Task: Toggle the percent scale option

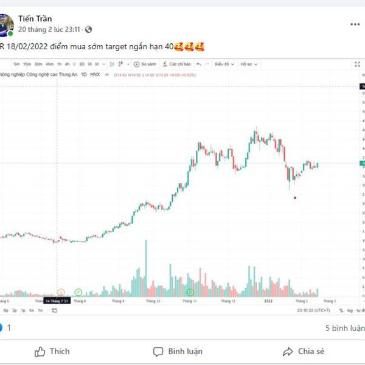Action: click(342, 310)
